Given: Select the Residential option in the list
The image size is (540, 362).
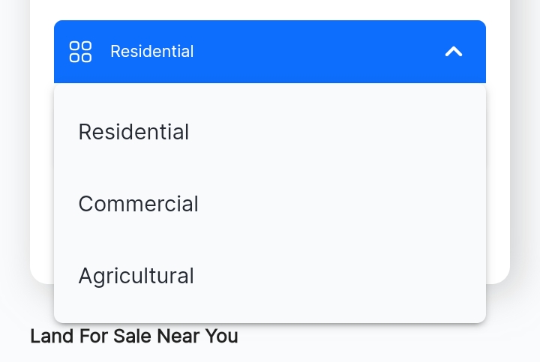Looking at the screenshot, I should pyautogui.click(x=270, y=131).
